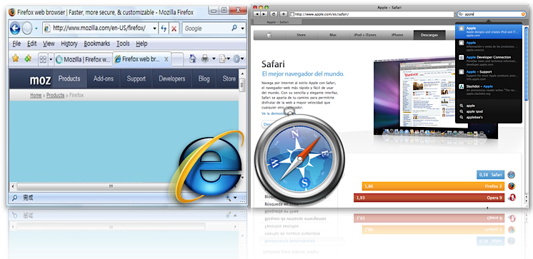Open the yellow Favorites star
Screen dimensions: 533x259
[15, 59]
